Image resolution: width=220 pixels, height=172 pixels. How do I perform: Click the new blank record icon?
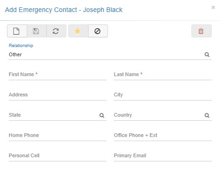point(17,31)
